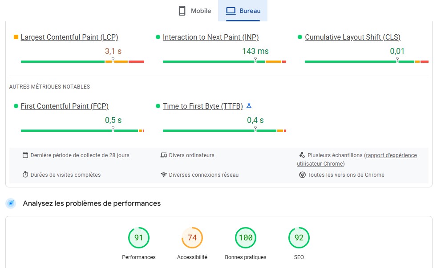Click the Time to First Byte link

click(202, 106)
